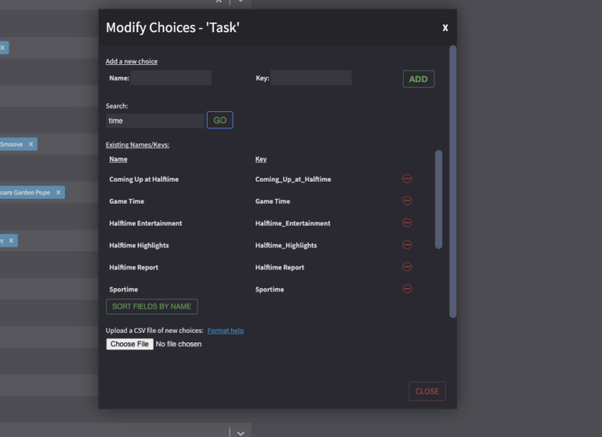Select the Game Time name cell
Viewport: 602px width, 437px height.
tap(127, 201)
